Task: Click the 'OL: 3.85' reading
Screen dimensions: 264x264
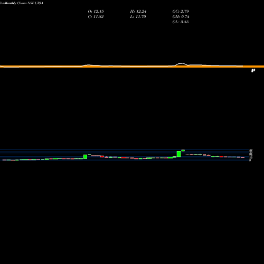Action: 181,22
